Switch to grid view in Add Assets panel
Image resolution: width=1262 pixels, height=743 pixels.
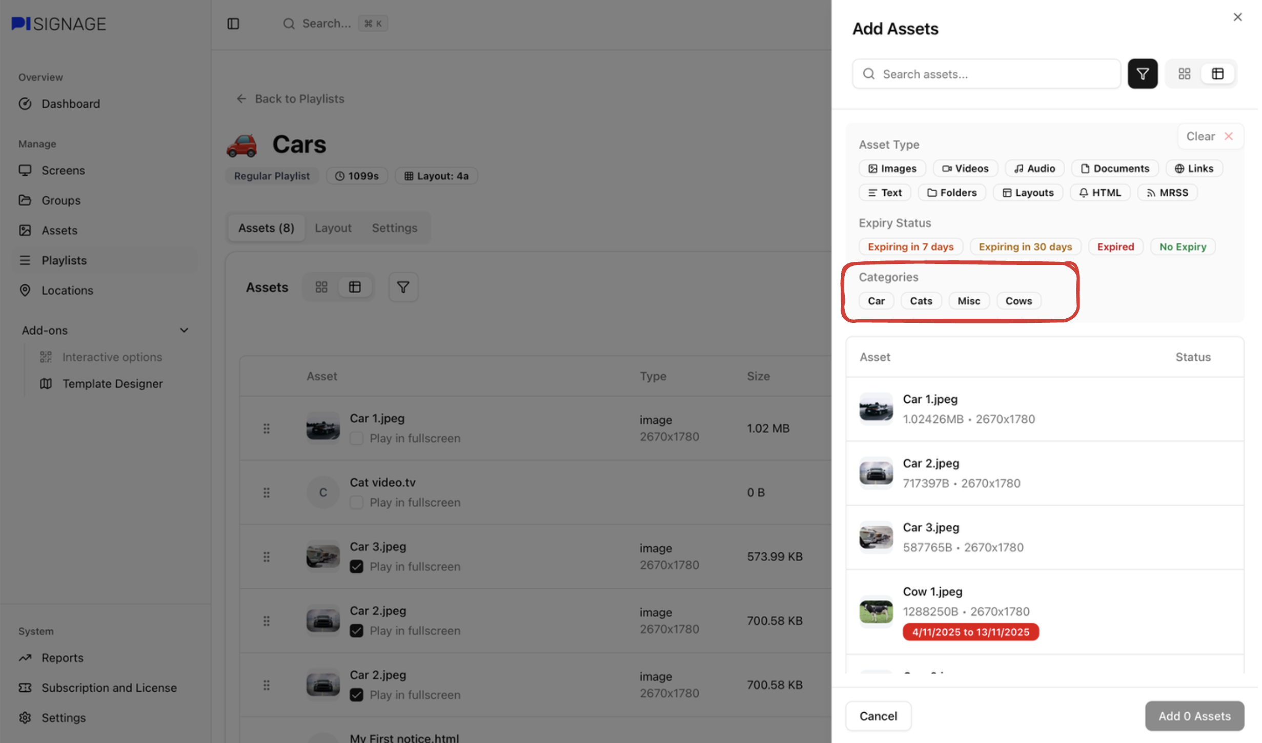click(1184, 74)
